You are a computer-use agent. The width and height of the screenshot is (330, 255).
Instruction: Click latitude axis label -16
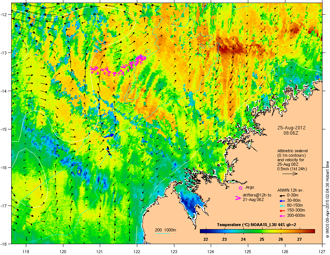[4, 168]
